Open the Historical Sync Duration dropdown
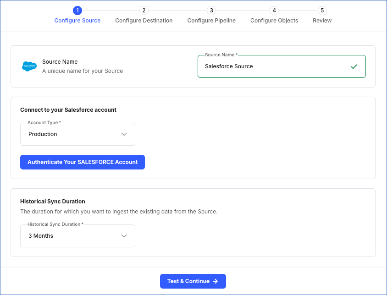The width and height of the screenshot is (387, 295). pyautogui.click(x=77, y=235)
